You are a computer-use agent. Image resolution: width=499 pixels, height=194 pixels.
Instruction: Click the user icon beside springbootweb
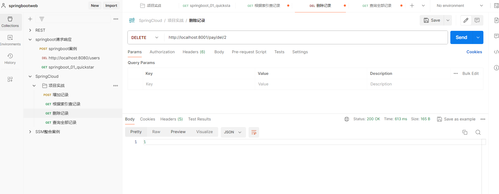coord(4,6)
